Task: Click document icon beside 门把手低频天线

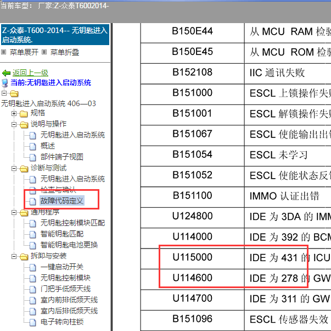Action: 32,289
